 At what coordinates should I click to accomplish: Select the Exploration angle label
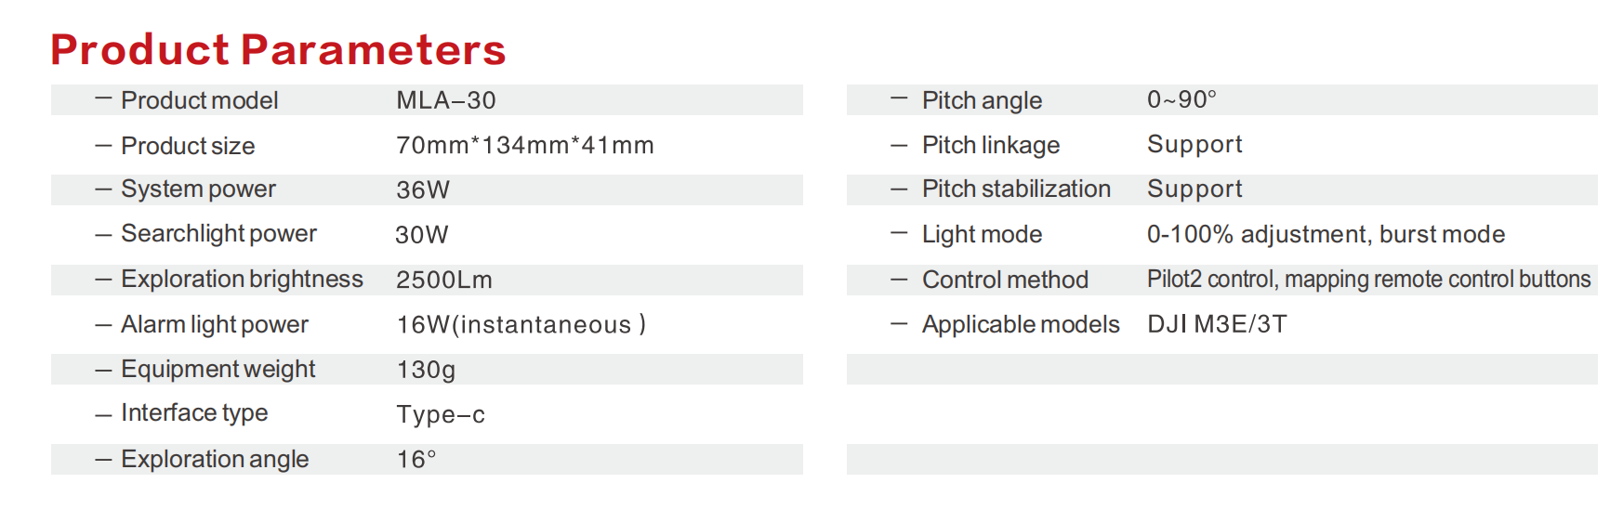215,460
